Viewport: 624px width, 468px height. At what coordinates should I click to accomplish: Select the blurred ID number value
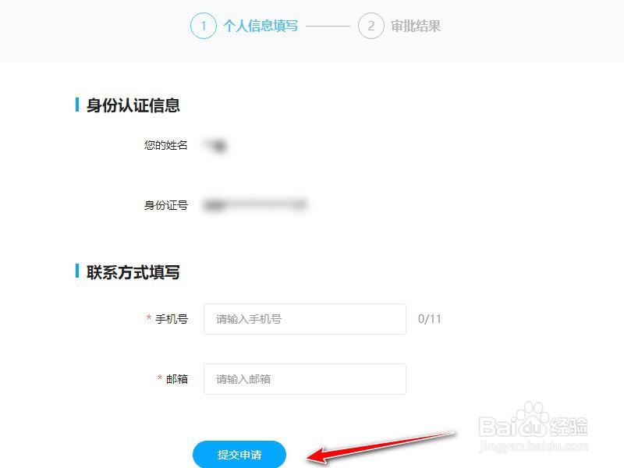tap(255, 205)
